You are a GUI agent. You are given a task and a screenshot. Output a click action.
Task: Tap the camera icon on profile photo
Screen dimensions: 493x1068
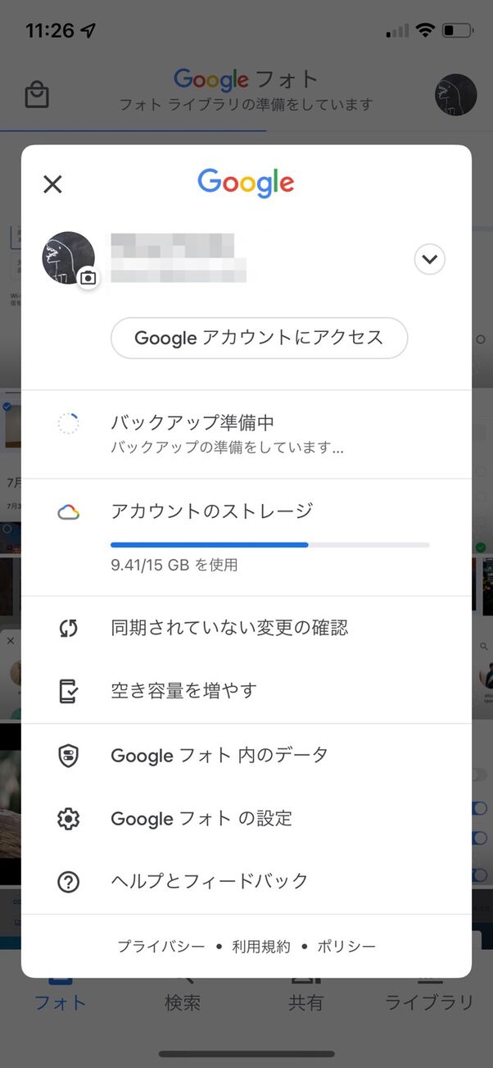pyautogui.click(x=88, y=279)
